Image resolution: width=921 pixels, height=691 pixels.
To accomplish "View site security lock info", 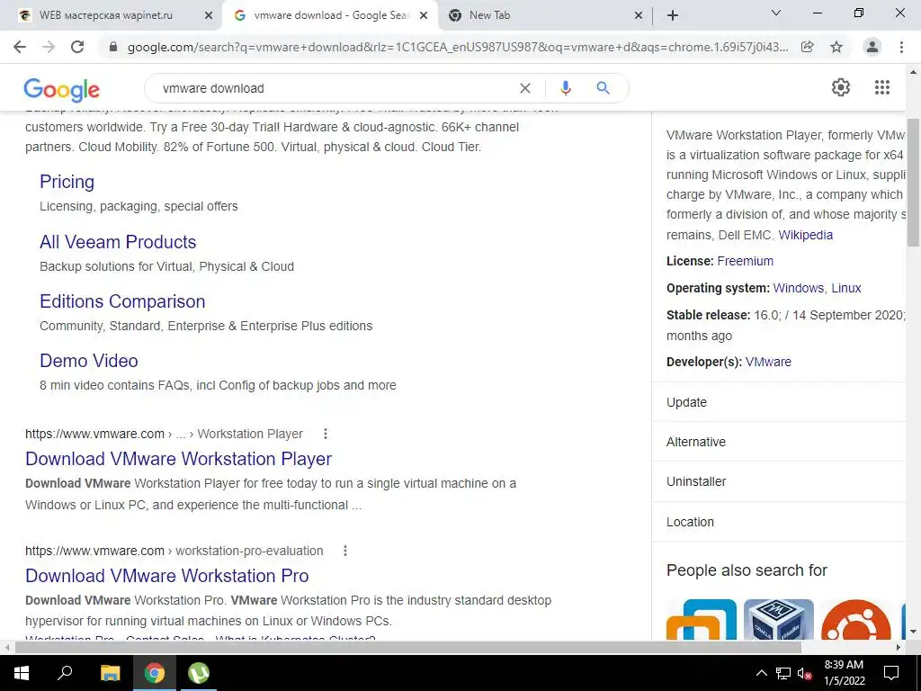I will (x=113, y=47).
